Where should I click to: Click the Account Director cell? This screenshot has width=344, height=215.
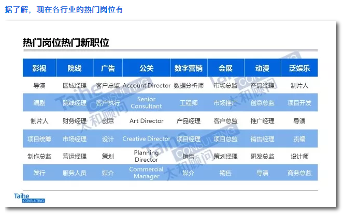[x=146, y=85]
